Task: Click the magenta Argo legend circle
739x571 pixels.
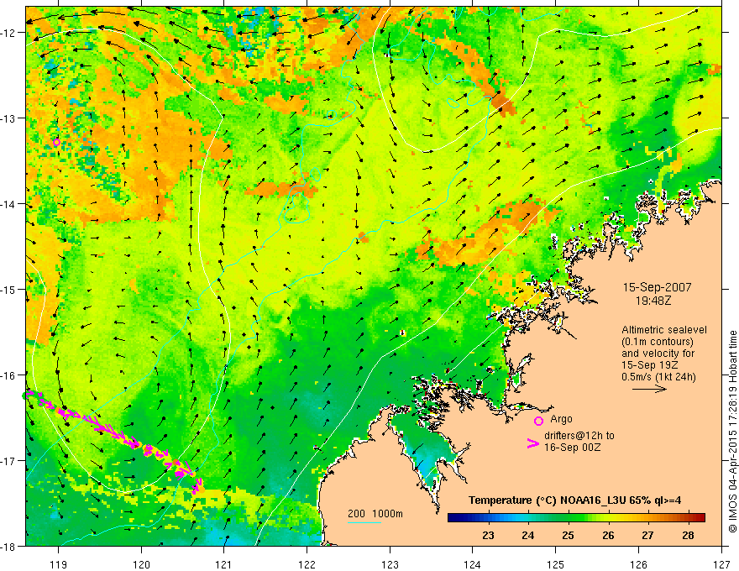Action: (x=538, y=421)
